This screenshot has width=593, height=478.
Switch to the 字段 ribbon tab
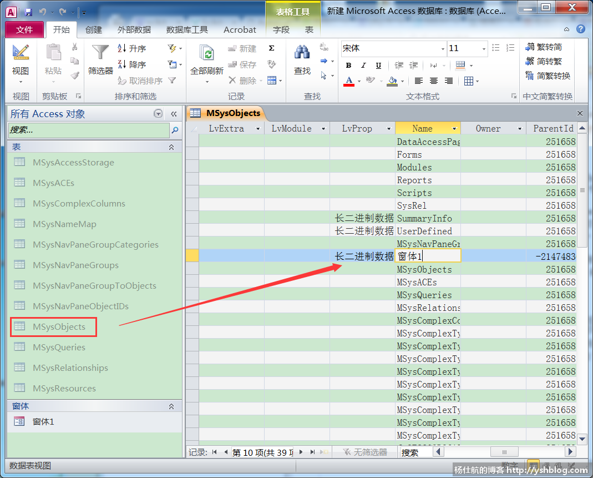click(281, 29)
